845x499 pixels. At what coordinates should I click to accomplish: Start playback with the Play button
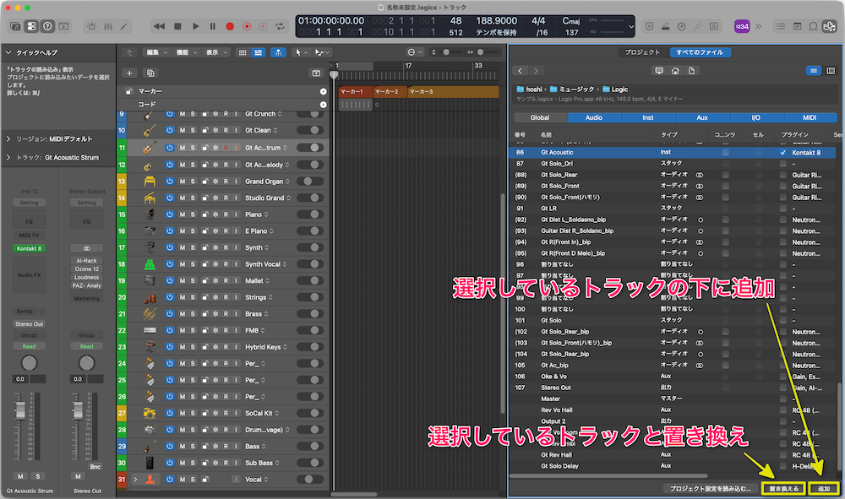point(196,26)
